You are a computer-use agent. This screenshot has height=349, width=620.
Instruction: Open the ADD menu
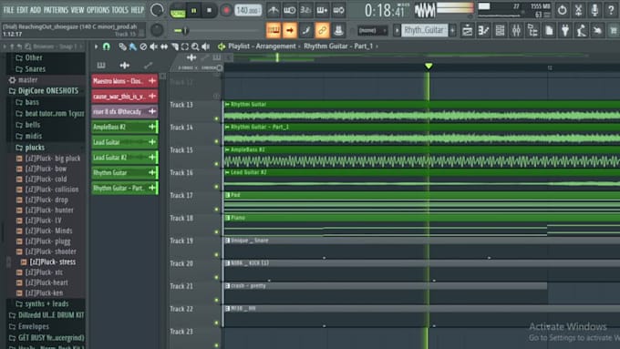click(36, 10)
